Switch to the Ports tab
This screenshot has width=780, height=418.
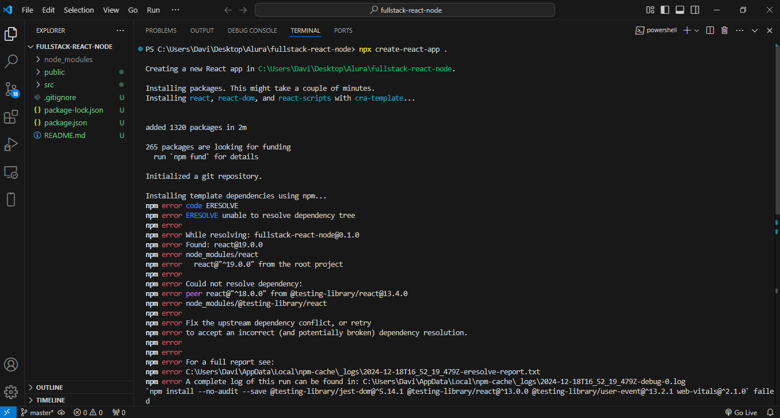pyautogui.click(x=343, y=30)
